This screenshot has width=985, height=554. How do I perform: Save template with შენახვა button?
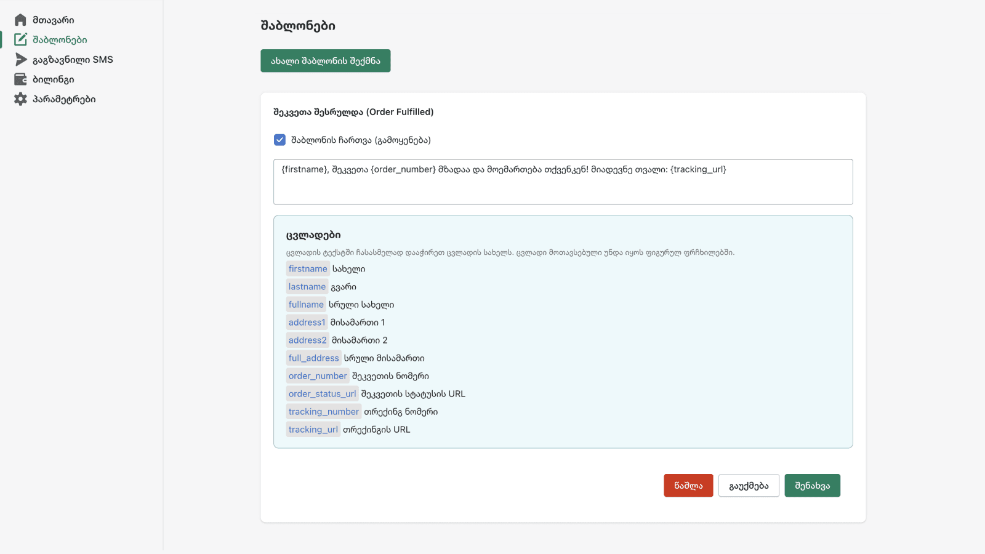point(811,486)
